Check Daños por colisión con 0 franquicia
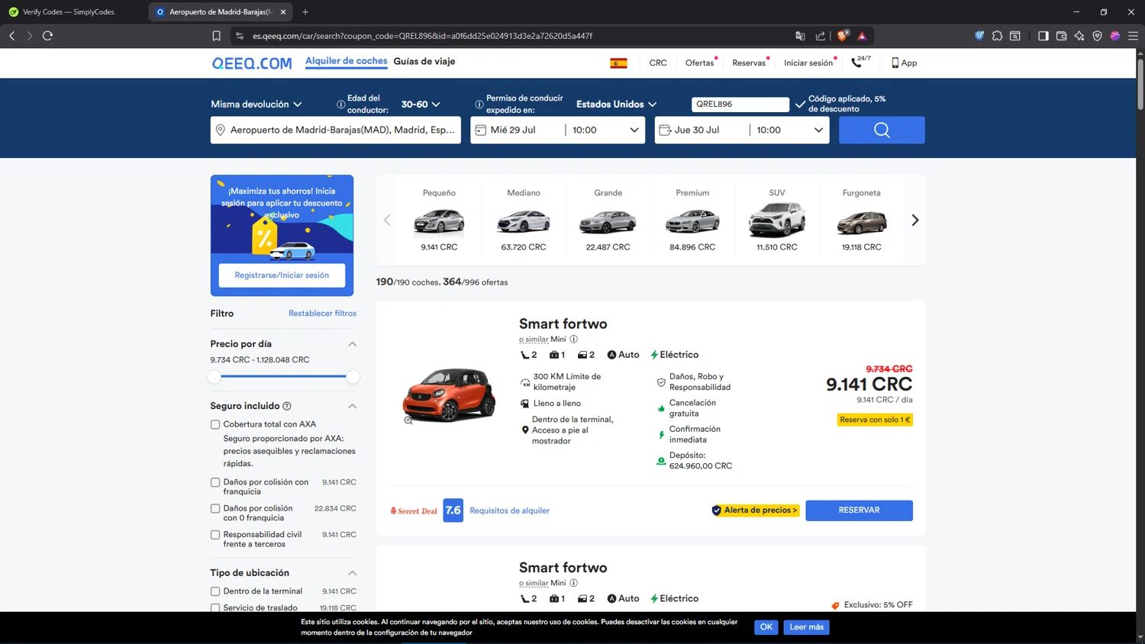This screenshot has width=1145, height=644. pos(215,508)
